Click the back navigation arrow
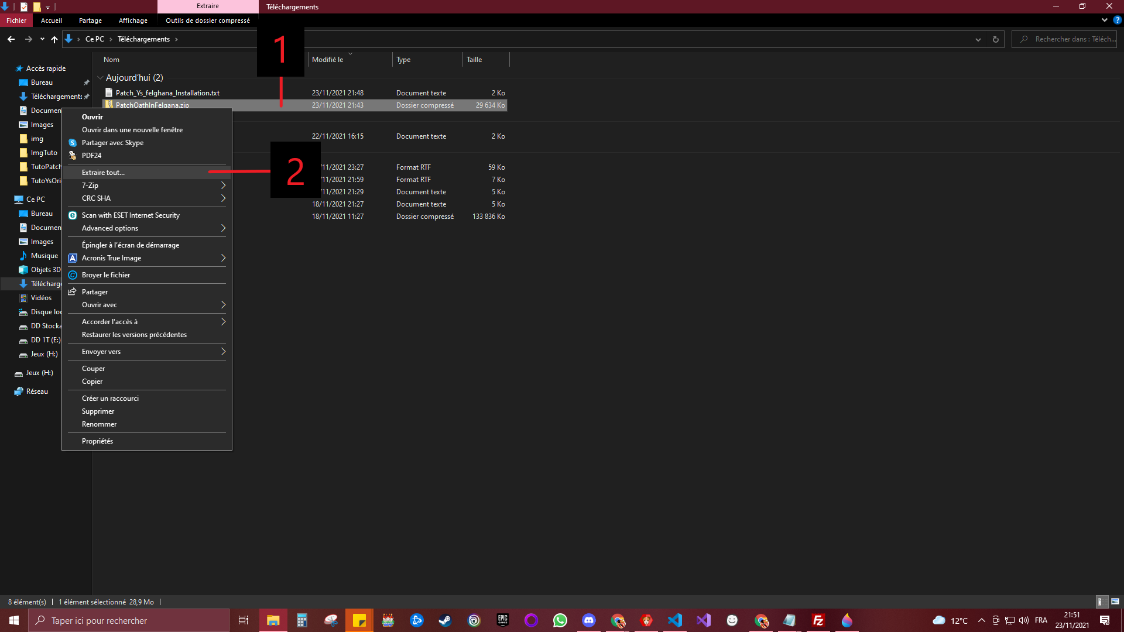Viewport: 1124px width, 632px height. coord(11,39)
